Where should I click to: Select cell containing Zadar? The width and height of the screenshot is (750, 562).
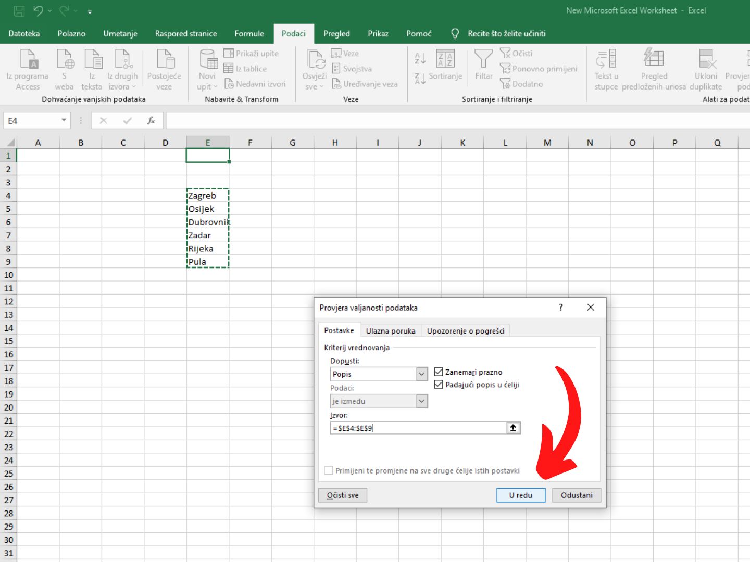pos(208,235)
